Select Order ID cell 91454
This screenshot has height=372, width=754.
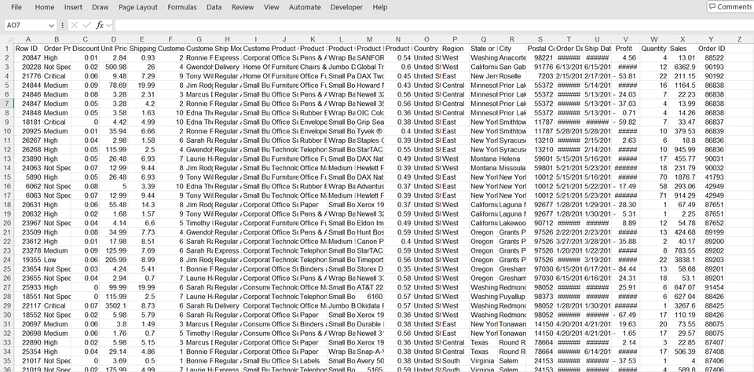(712, 287)
